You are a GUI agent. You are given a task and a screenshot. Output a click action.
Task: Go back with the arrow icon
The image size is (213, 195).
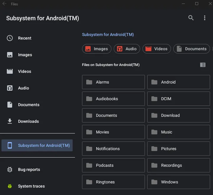pyautogui.click(x=4, y=4)
